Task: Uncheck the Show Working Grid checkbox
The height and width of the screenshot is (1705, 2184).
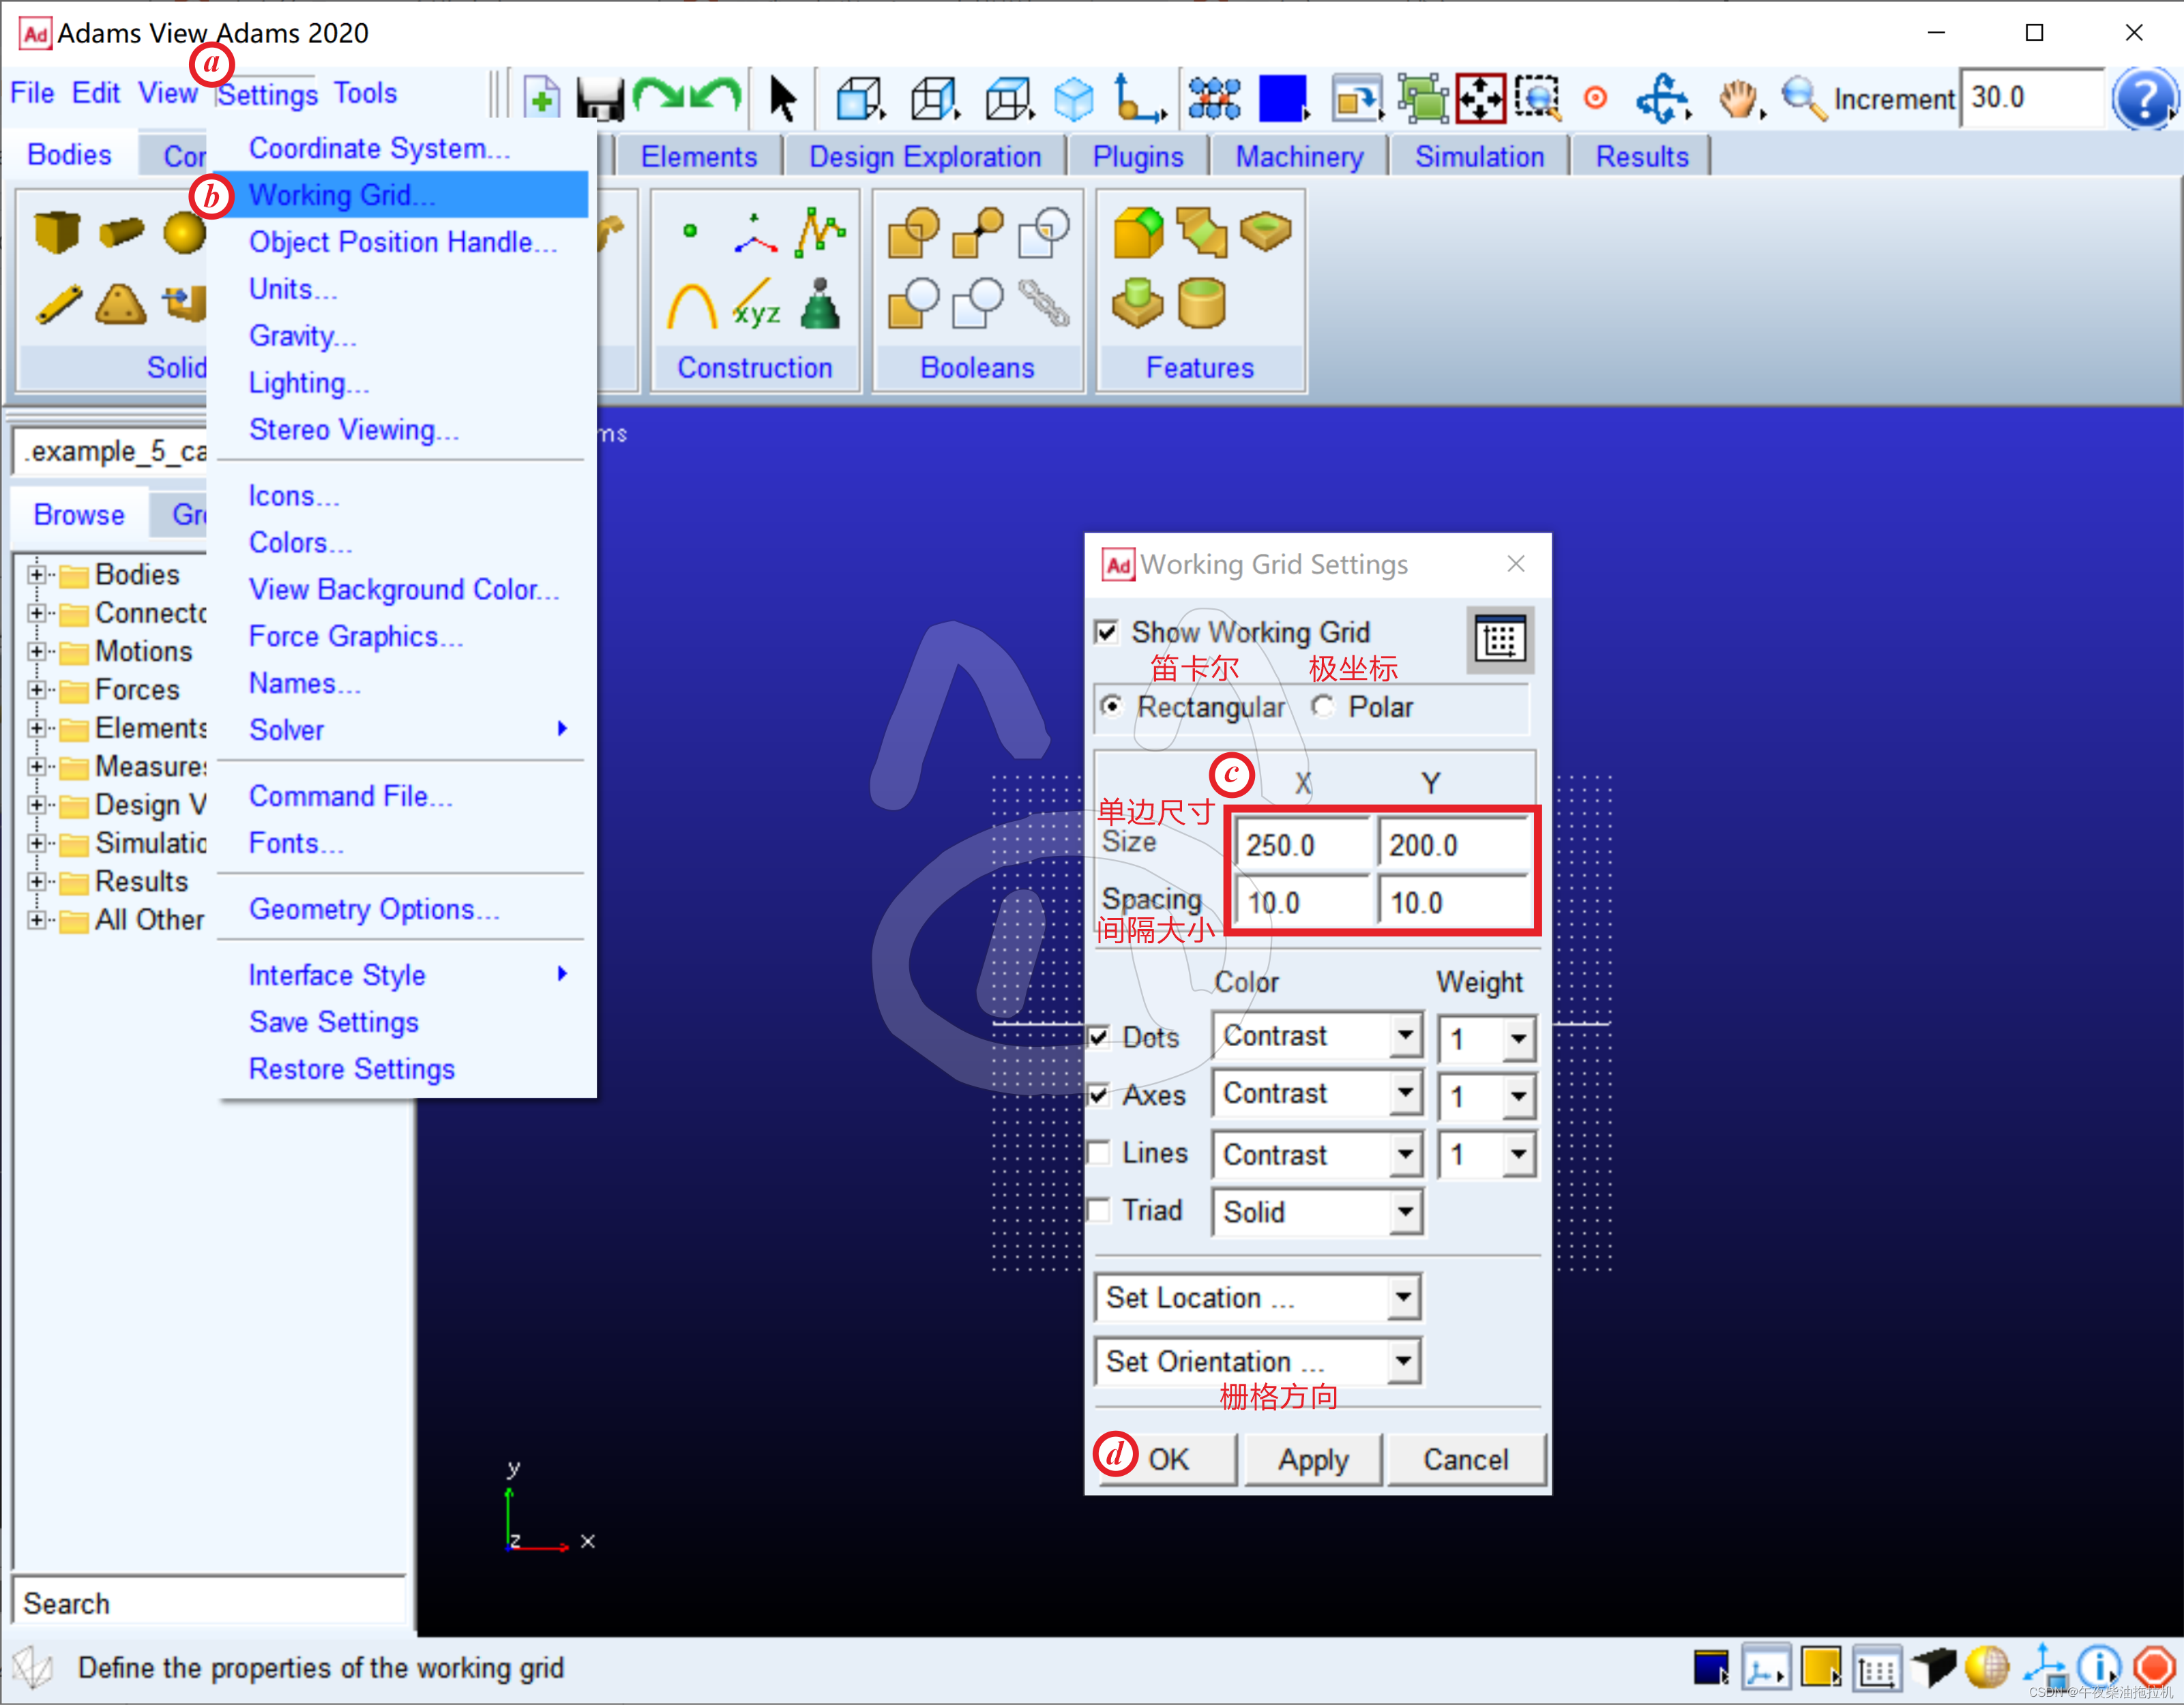Action: (1106, 632)
